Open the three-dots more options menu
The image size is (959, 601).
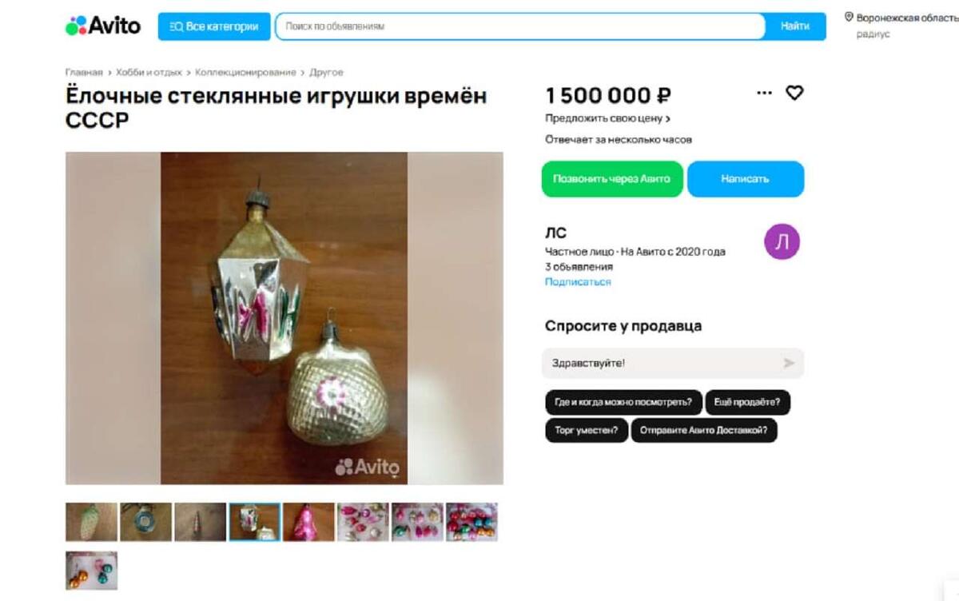click(764, 94)
